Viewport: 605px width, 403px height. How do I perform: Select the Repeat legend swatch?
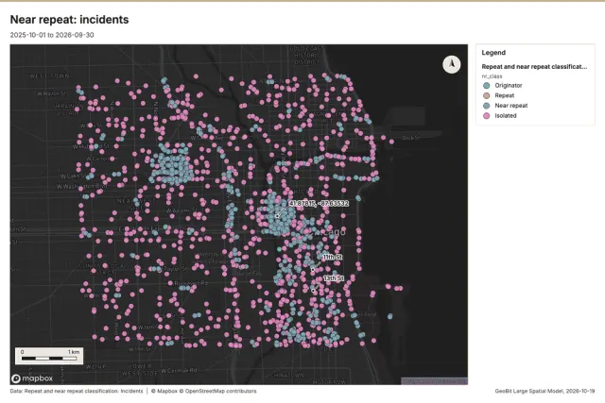486,95
